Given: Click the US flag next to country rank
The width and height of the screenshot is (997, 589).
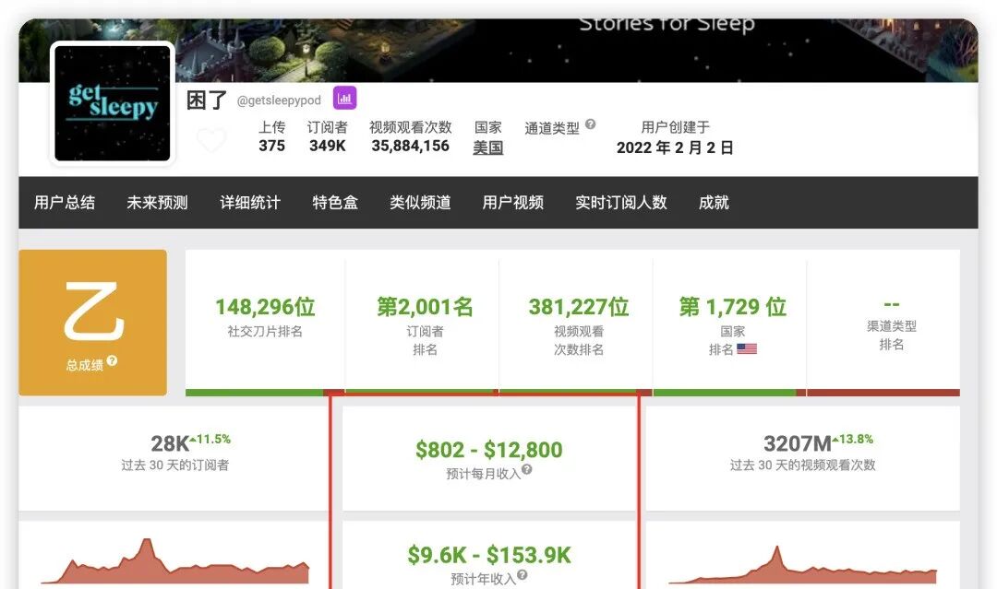Looking at the screenshot, I should point(748,348).
